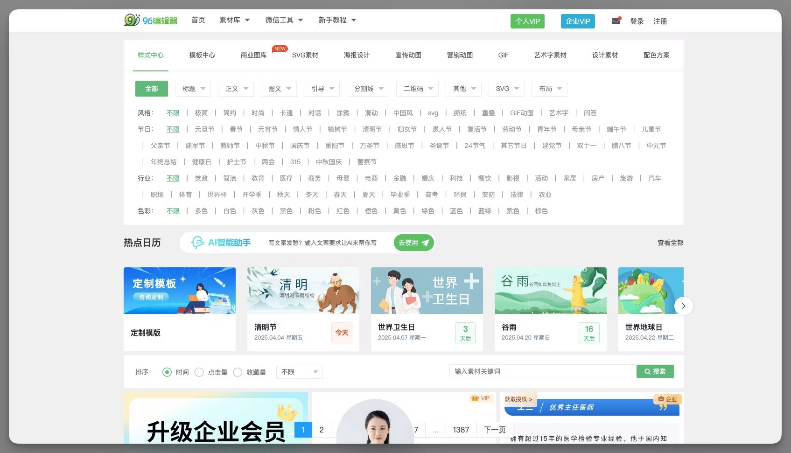The height and width of the screenshot is (453, 791).
Task: Click the 不限 option in the 色彩 row
Action: [x=173, y=211]
